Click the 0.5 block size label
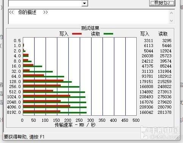The height and width of the screenshot is (143, 183). [x=17, y=41]
